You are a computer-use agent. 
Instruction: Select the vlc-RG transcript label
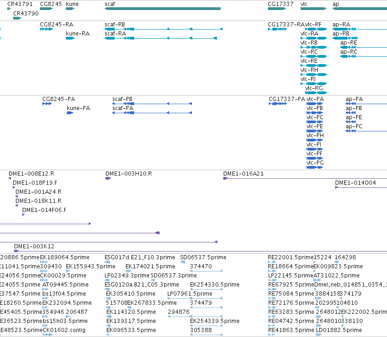tap(314, 88)
